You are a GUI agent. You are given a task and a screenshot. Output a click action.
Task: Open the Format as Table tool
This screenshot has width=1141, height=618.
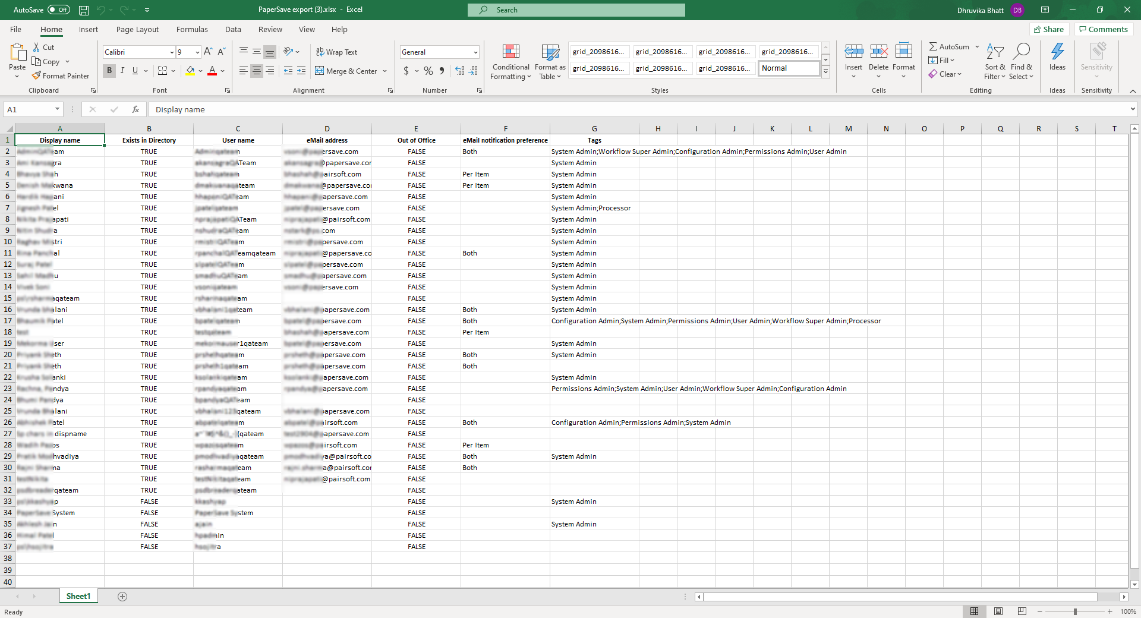pos(550,52)
